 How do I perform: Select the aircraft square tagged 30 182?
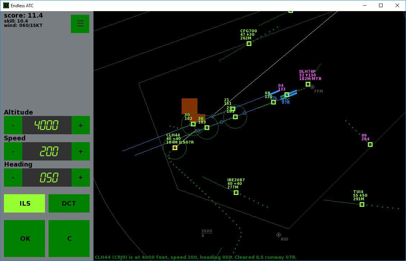193,124
